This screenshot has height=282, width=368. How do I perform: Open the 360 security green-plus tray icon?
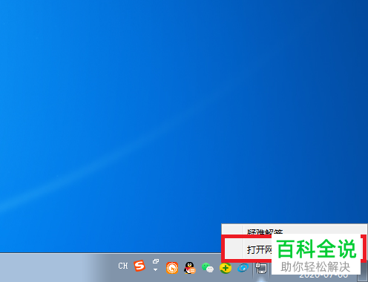[226, 268]
